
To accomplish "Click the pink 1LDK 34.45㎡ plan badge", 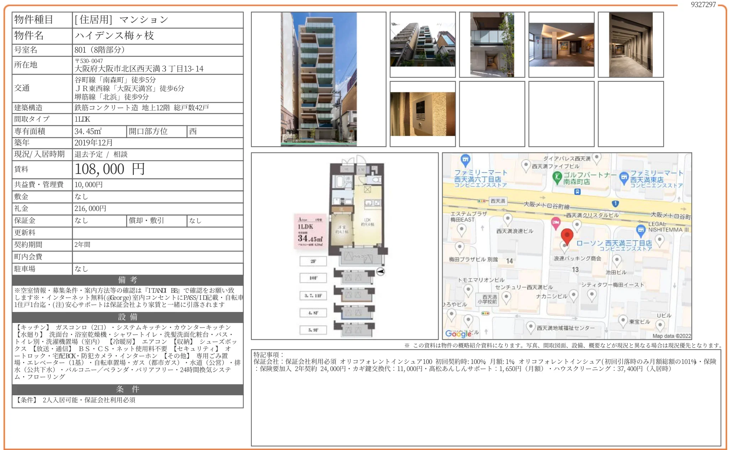I will pos(309,232).
